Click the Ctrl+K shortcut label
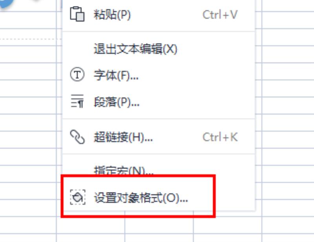The width and height of the screenshot is (314, 242). click(x=220, y=137)
